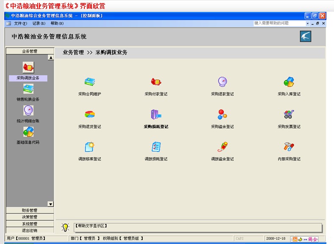Click the sidebar scroll down arrow

tap(50, 204)
